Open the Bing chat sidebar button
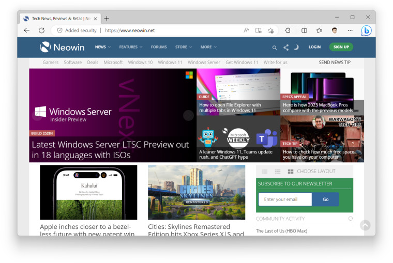 click(366, 30)
